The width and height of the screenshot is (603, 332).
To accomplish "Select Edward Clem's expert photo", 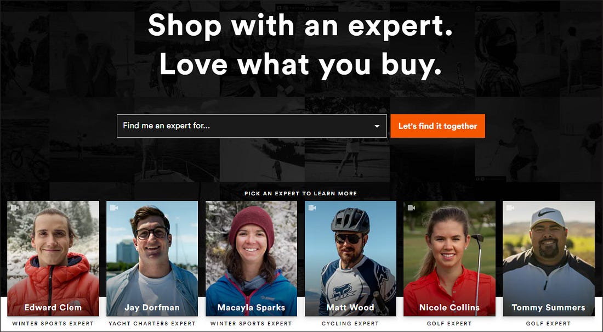I will (53, 258).
